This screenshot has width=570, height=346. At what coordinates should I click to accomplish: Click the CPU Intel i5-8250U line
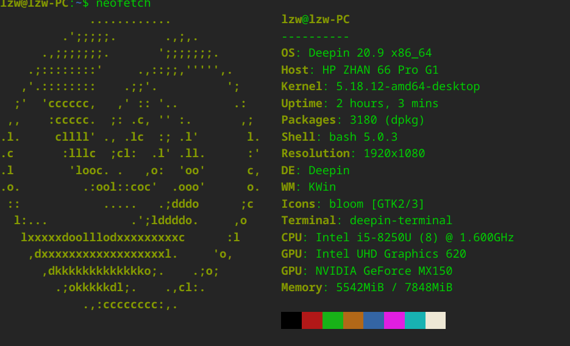point(397,238)
